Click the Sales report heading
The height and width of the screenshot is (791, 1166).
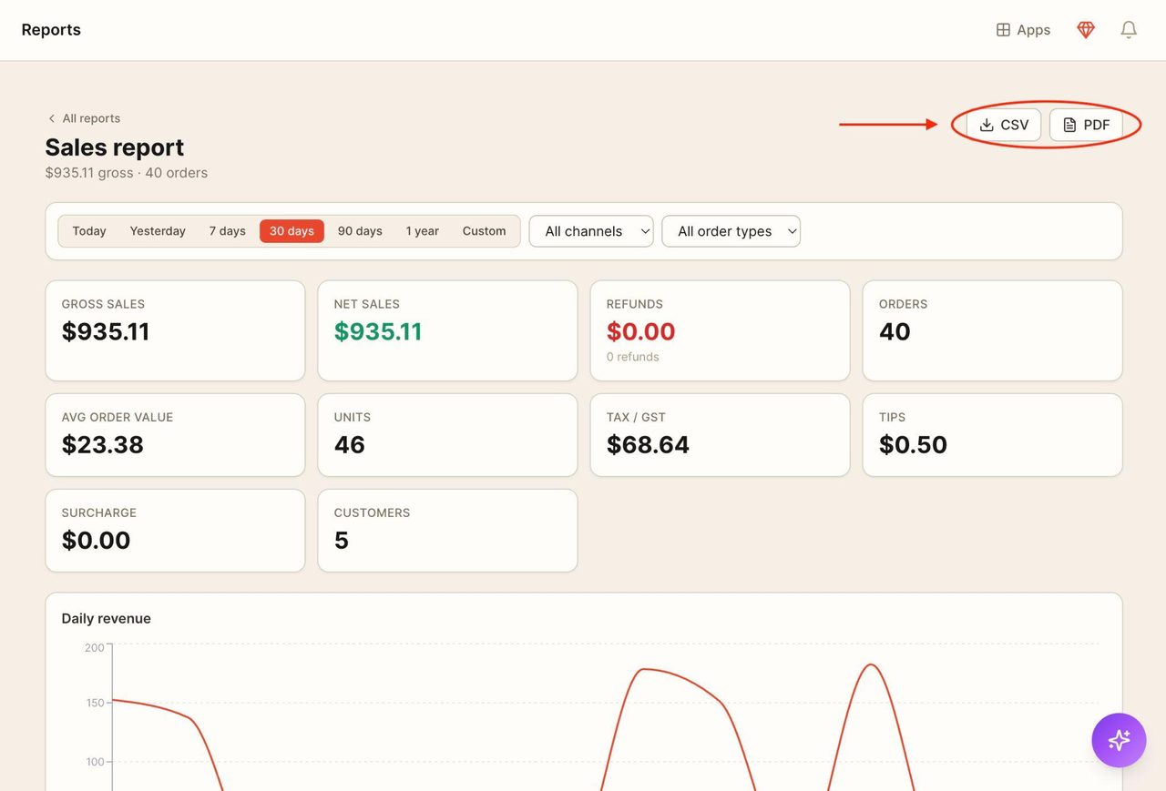(x=115, y=147)
